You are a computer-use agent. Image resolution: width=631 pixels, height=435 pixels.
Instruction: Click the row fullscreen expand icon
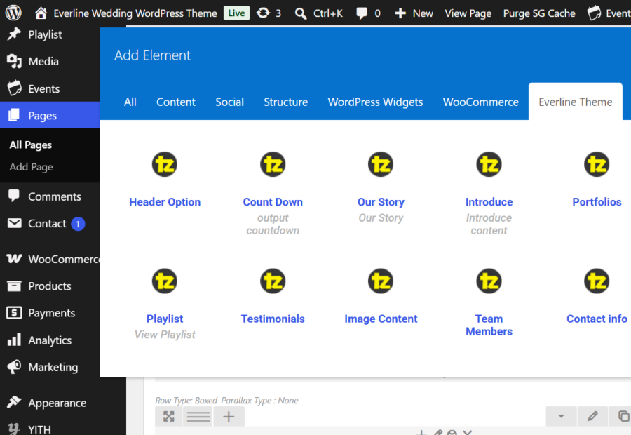point(168,416)
